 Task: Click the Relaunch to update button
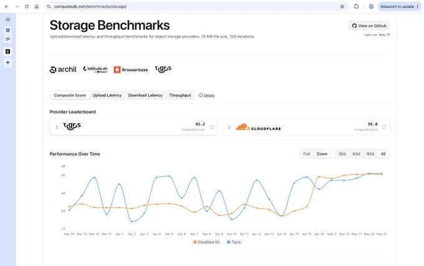pos(397,6)
